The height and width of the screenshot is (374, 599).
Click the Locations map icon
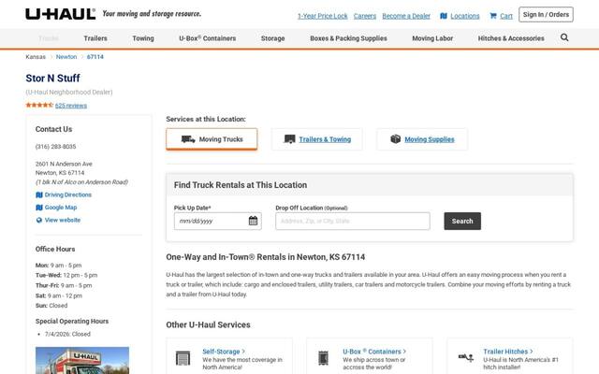444,16
